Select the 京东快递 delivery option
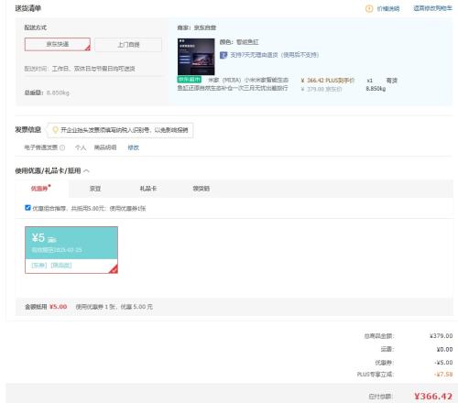The width and height of the screenshot is (458, 403). coord(58,44)
